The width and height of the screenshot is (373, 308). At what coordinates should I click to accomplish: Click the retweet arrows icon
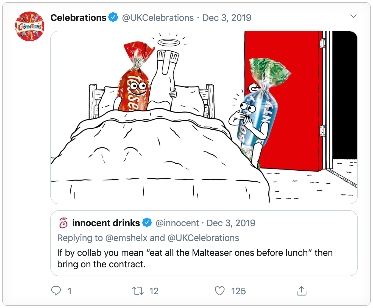[x=138, y=291]
